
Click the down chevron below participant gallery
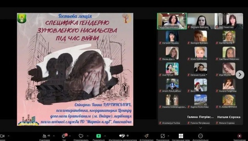200,128
